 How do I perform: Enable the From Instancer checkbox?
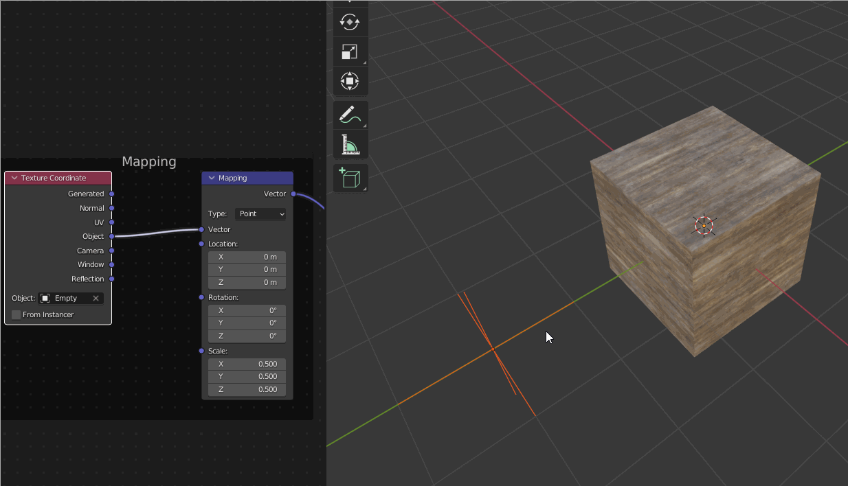[x=16, y=314]
